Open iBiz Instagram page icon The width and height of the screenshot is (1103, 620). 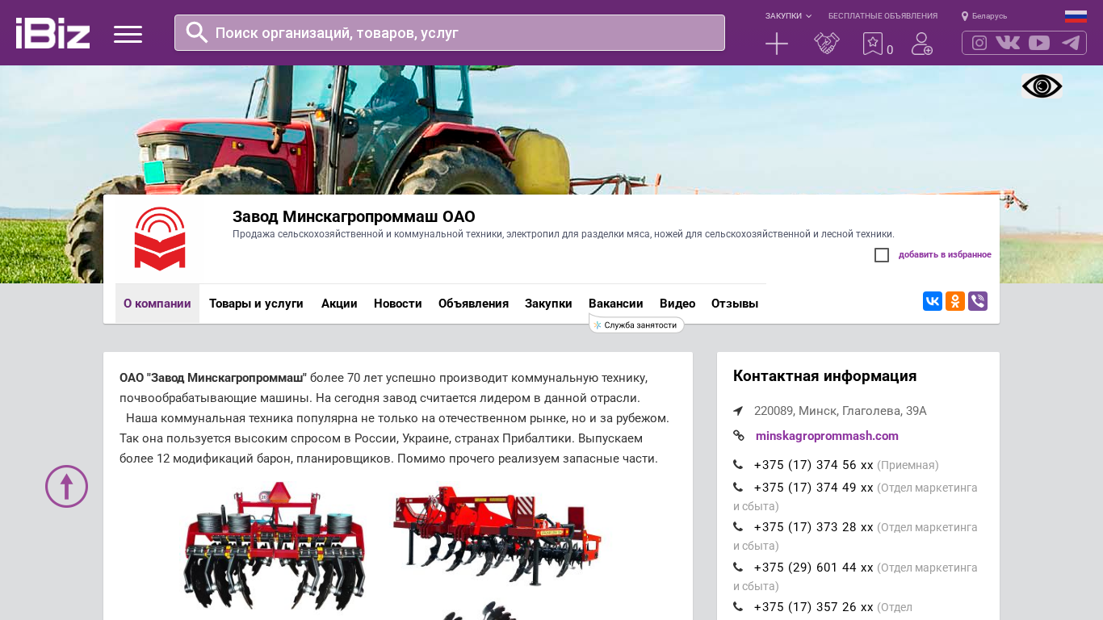[979, 43]
